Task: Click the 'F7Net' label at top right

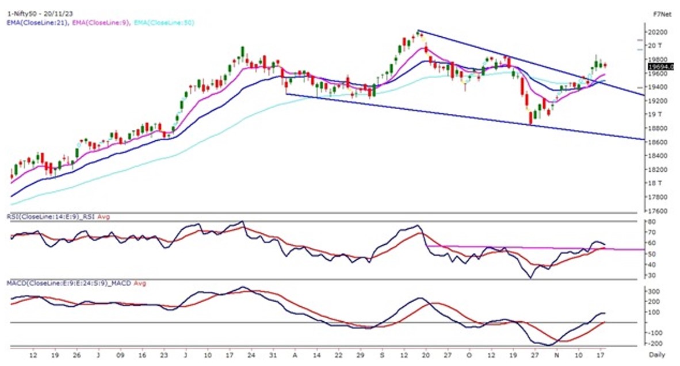Action: pyautogui.click(x=662, y=14)
